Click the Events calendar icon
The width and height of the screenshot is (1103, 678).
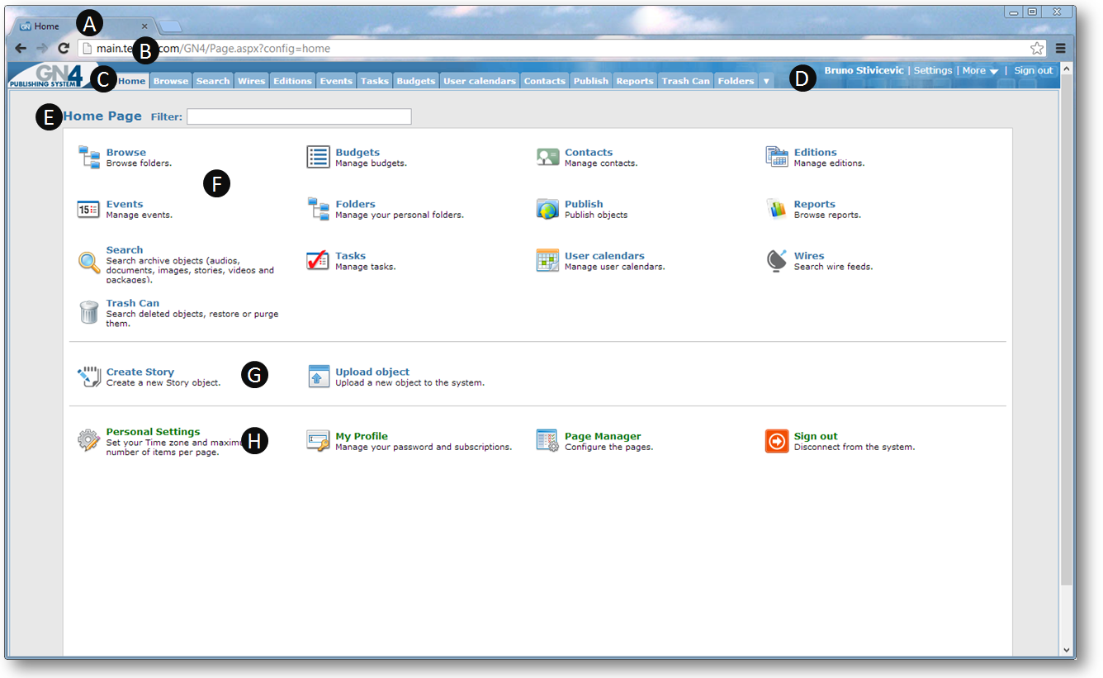(x=88, y=209)
